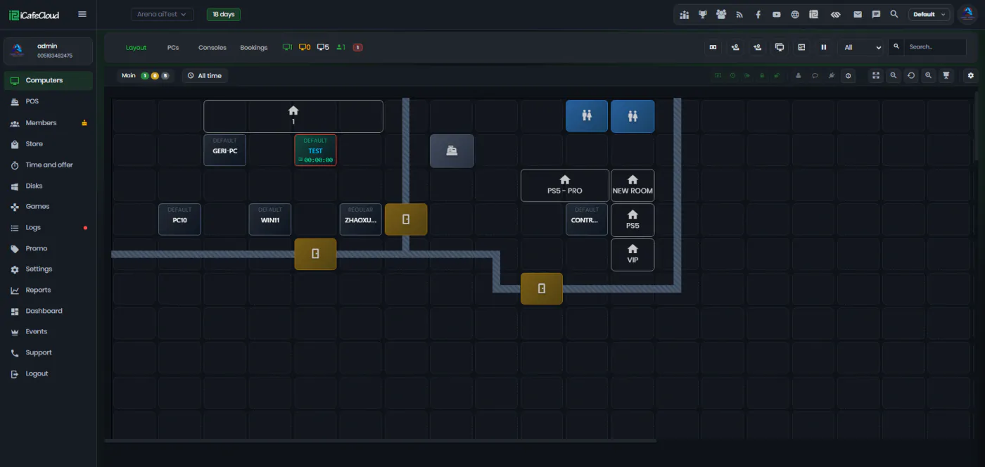This screenshot has width=985, height=467.
Task: Switch to the Layout tab
Action: point(136,47)
